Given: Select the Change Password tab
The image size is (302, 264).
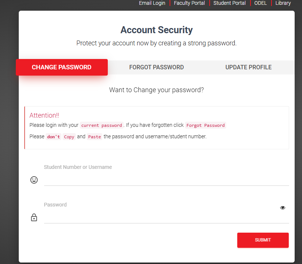Looking at the screenshot, I should point(62,67).
